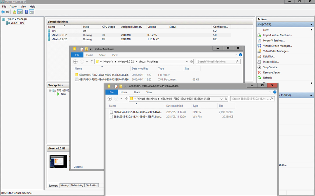Click the Edit Disk icon in Actions
The image size is (315, 196).
(259, 57)
